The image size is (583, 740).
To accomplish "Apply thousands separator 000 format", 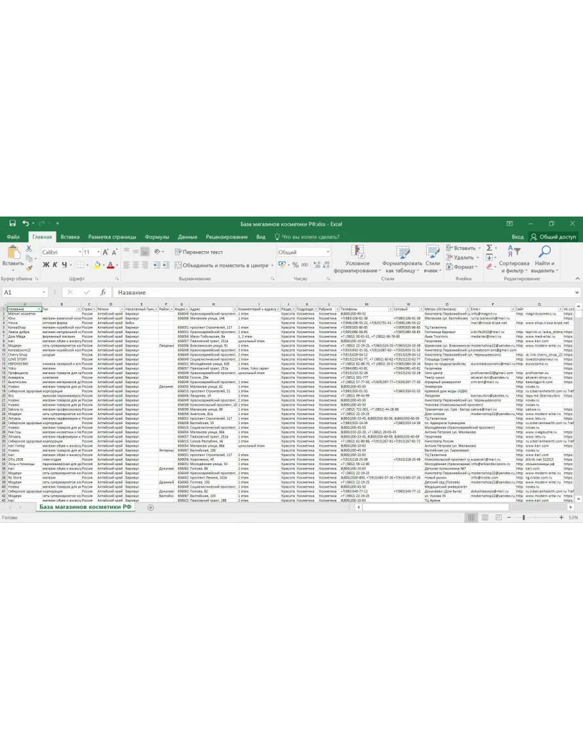I will pos(305,265).
